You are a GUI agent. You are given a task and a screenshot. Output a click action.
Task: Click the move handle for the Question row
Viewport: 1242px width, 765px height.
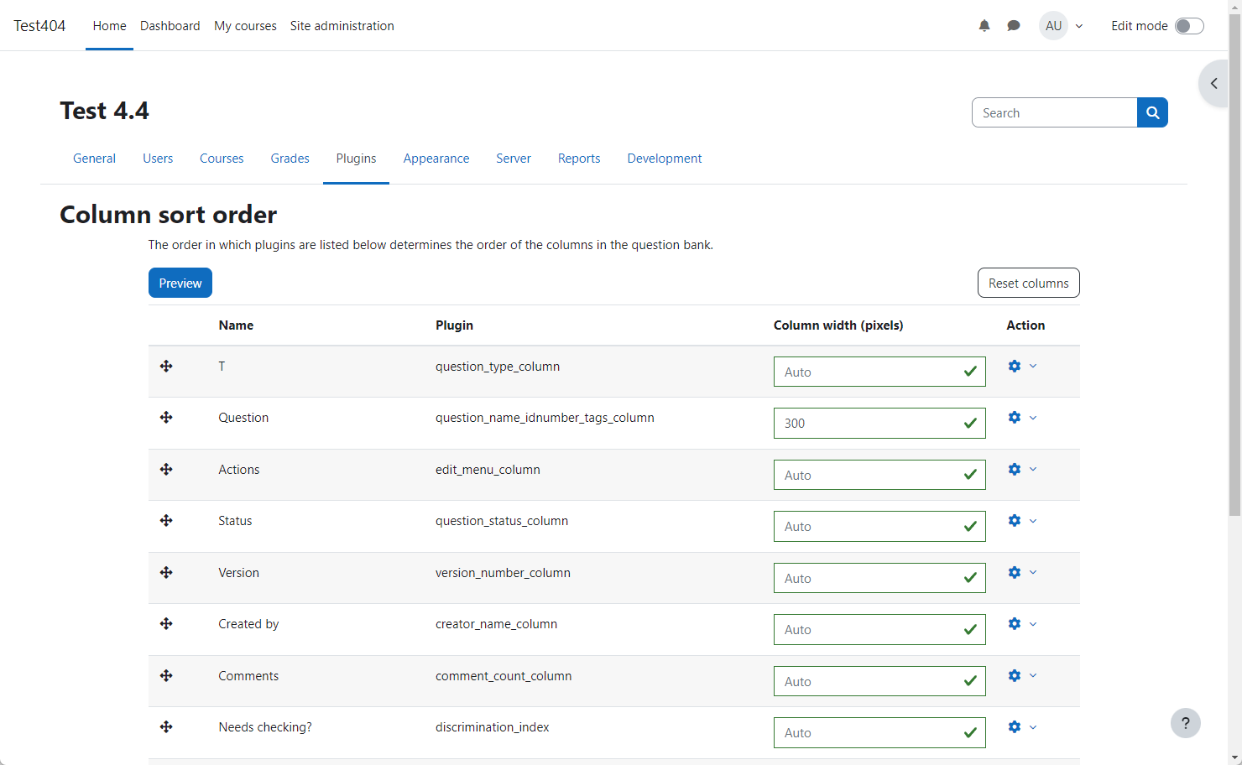[166, 417]
